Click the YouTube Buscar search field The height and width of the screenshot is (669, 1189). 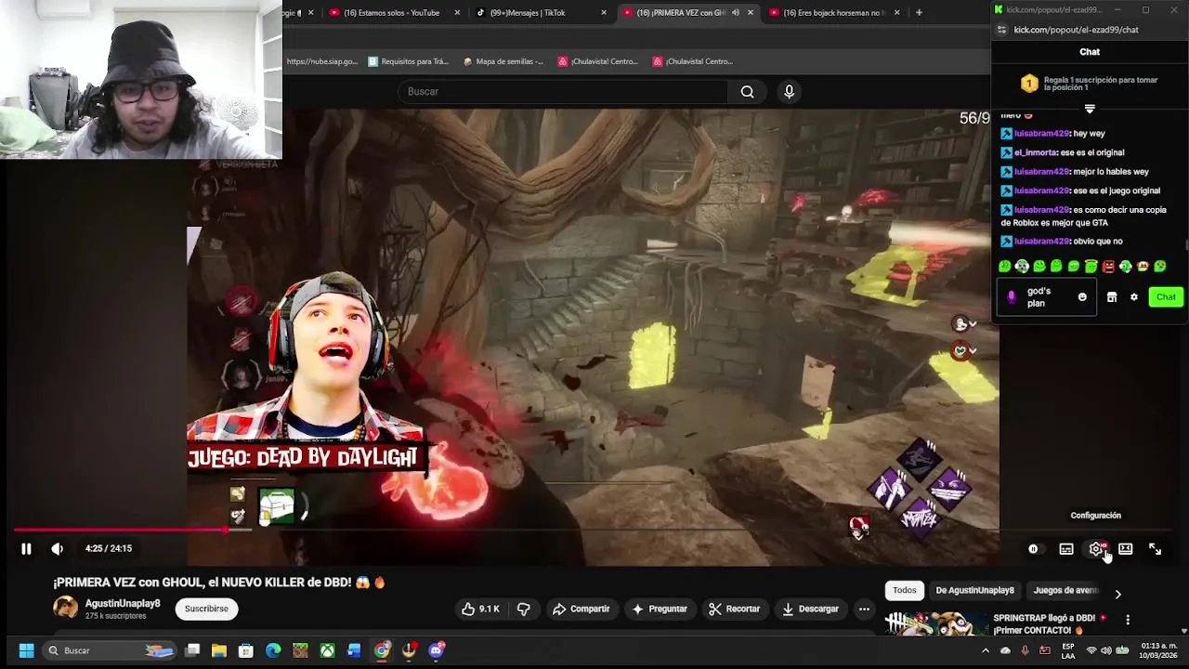pos(567,91)
